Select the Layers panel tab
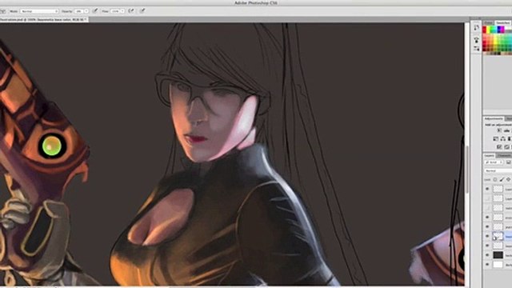 [x=489, y=156]
